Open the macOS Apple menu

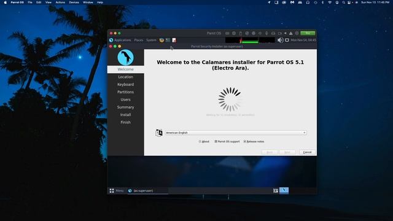coord(6,2)
